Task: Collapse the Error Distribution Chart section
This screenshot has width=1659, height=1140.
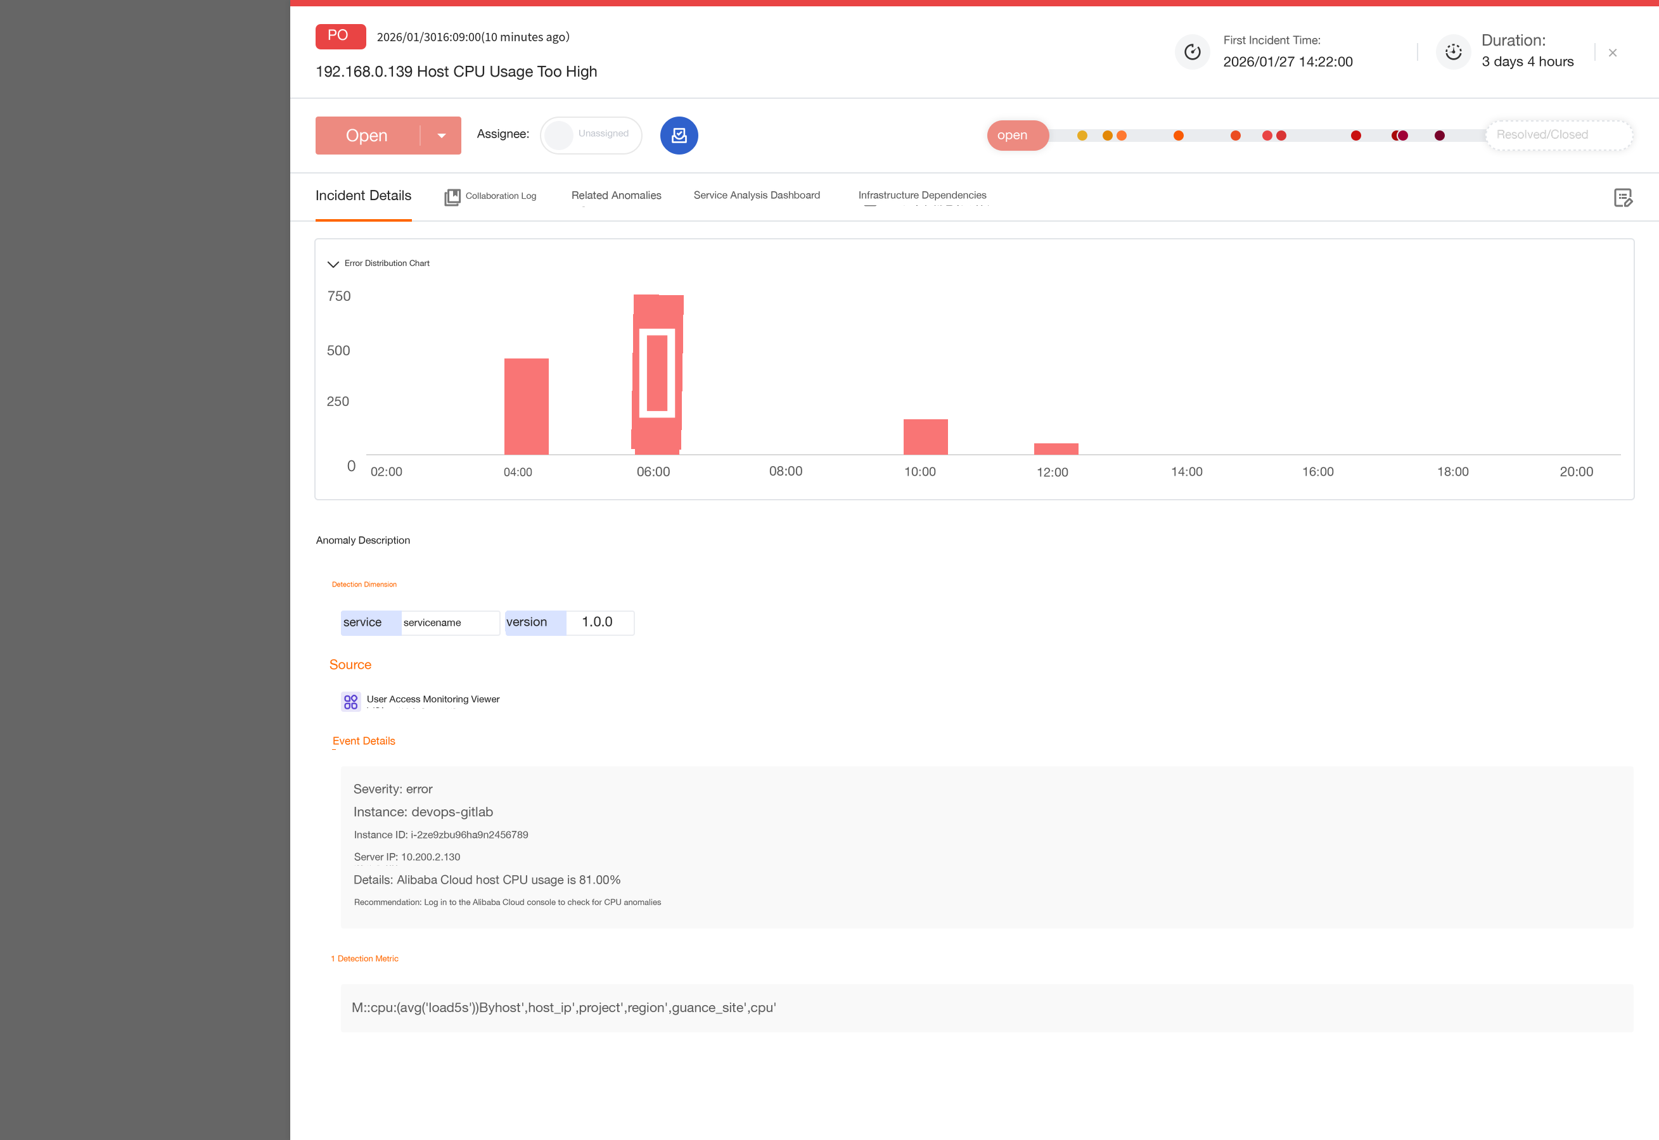Action: click(333, 263)
